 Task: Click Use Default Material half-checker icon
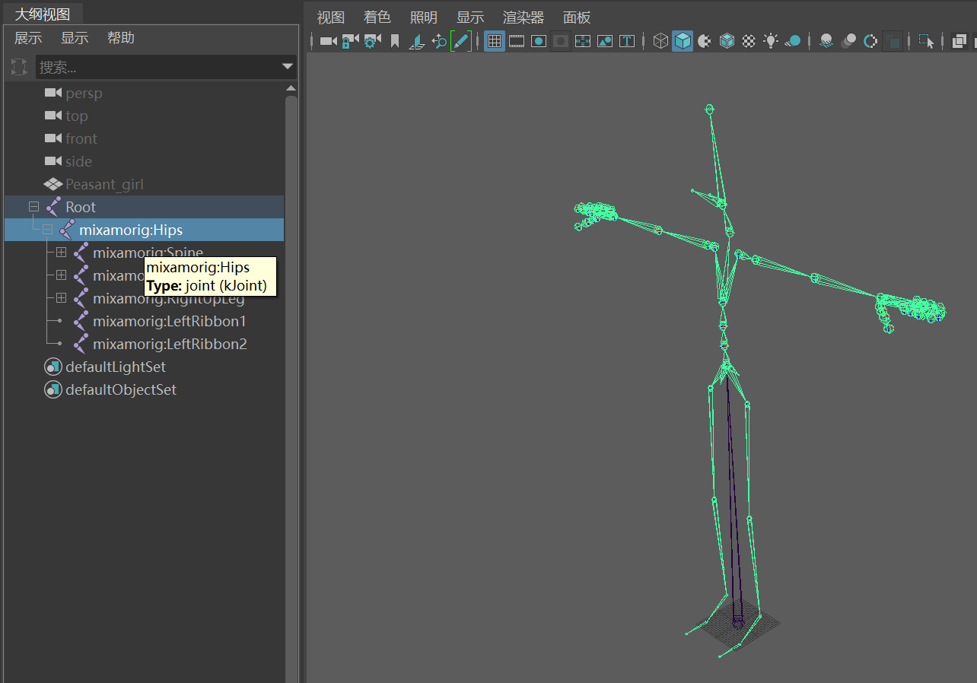705,41
